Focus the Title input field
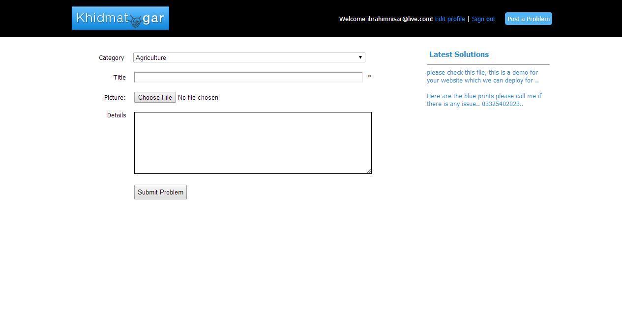 point(248,77)
